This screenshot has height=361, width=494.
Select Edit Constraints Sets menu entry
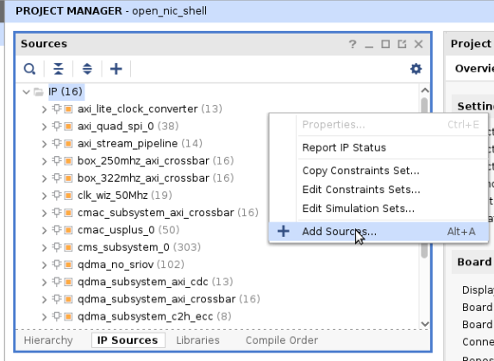pos(361,190)
